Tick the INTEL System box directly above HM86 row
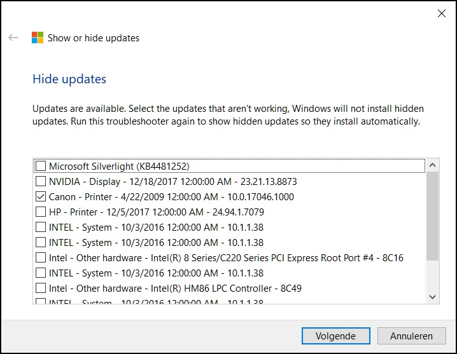This screenshot has width=457, height=354. click(41, 273)
